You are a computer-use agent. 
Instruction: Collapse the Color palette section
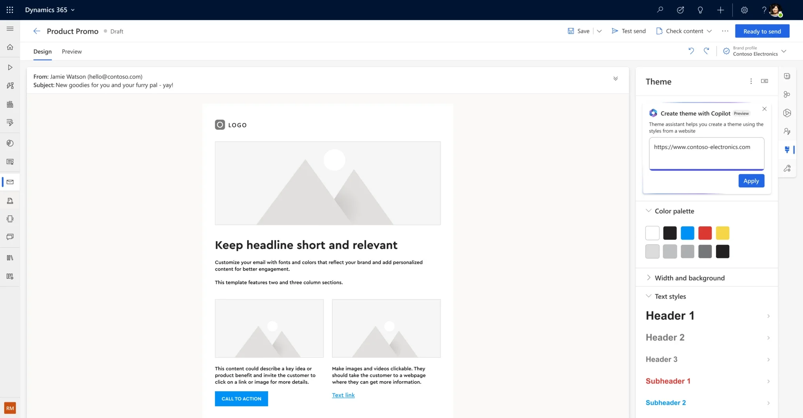(x=649, y=211)
